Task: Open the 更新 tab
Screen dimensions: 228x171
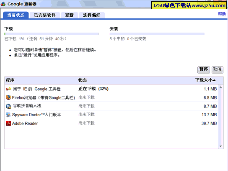Action: click(x=69, y=15)
